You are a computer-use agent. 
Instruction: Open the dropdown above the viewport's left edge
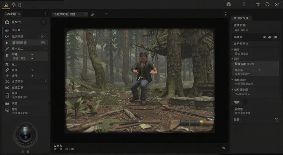pos(70,14)
